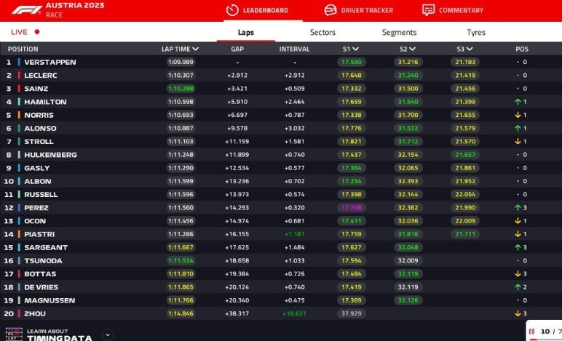562x341 pixels.
Task: Expand the S1 sector column dropdown
Action: (355, 49)
